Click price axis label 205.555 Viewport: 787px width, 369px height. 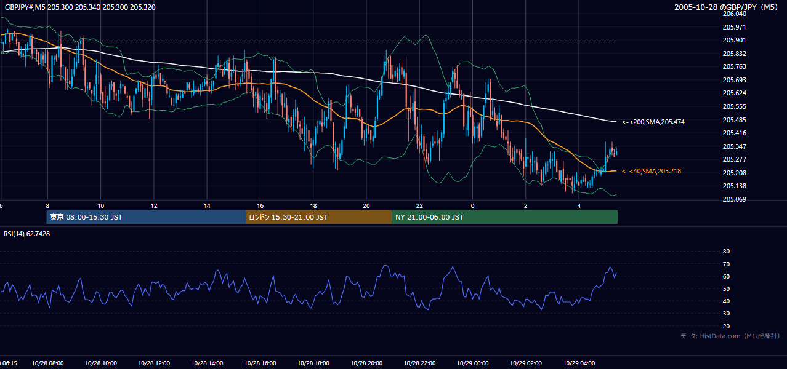(x=735, y=106)
